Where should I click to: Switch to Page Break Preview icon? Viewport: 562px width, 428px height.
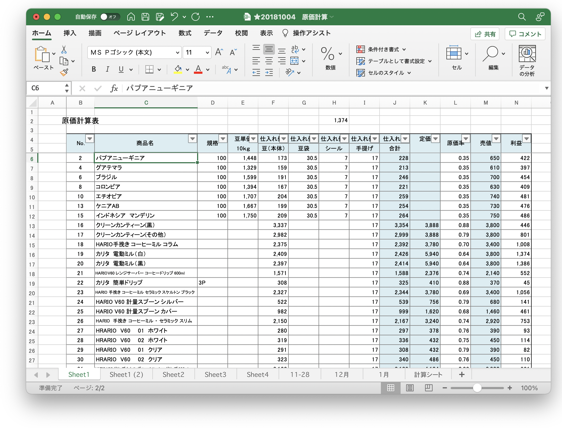point(429,388)
